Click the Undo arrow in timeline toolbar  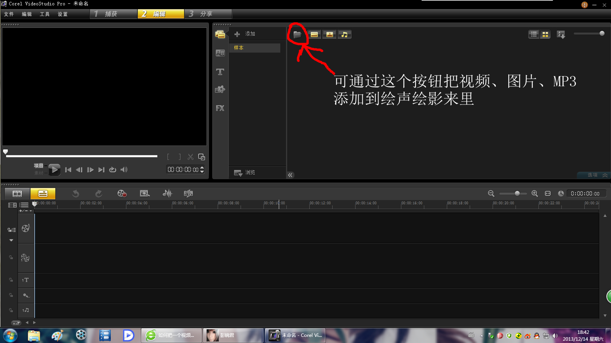pyautogui.click(x=76, y=194)
